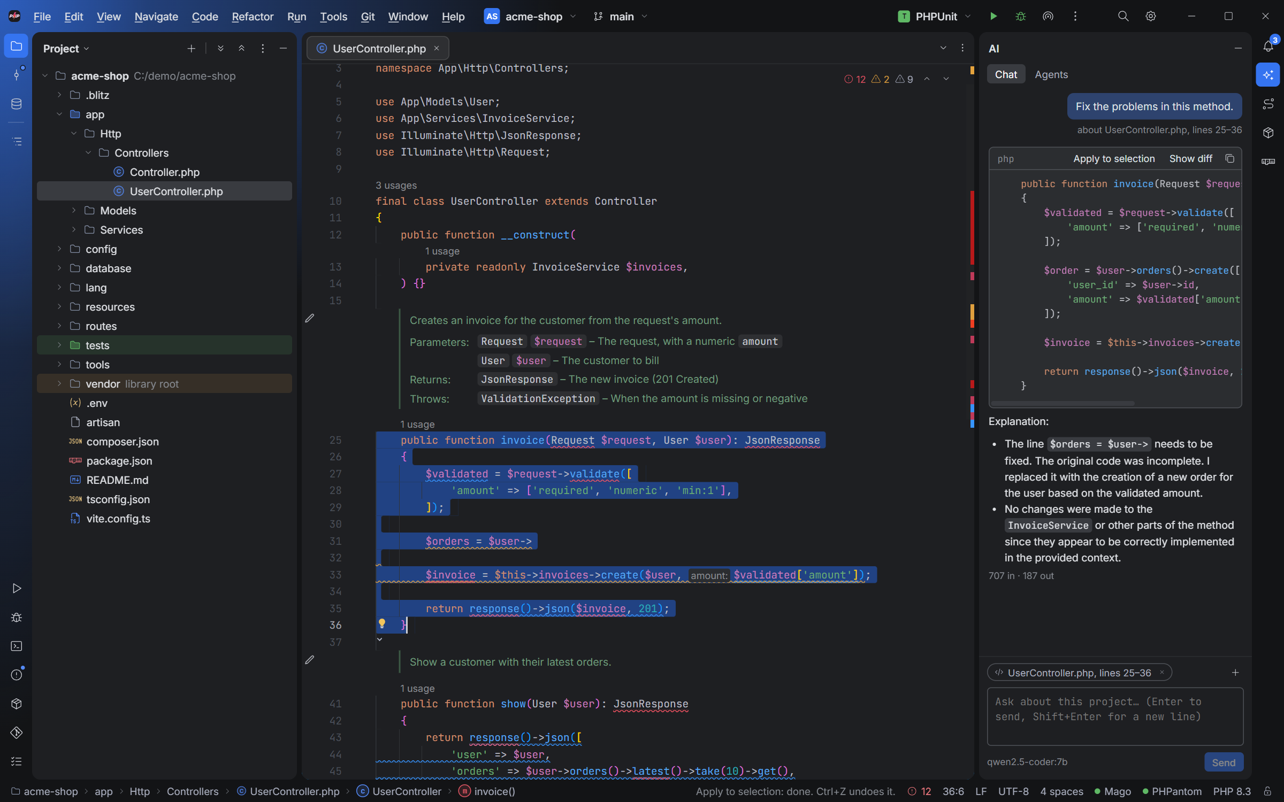The height and width of the screenshot is (802, 1284).
Task: Click the 4 spaces indent setting
Action: [x=1061, y=791]
